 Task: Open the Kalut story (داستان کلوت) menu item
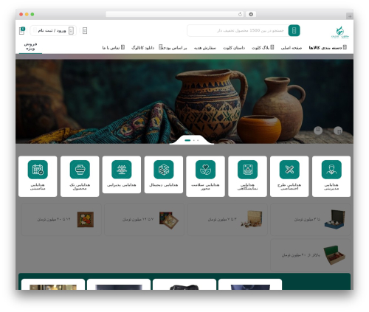tap(234, 48)
